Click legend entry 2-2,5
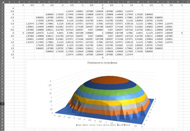Viewport: 190px width, 131px height. (106, 125)
